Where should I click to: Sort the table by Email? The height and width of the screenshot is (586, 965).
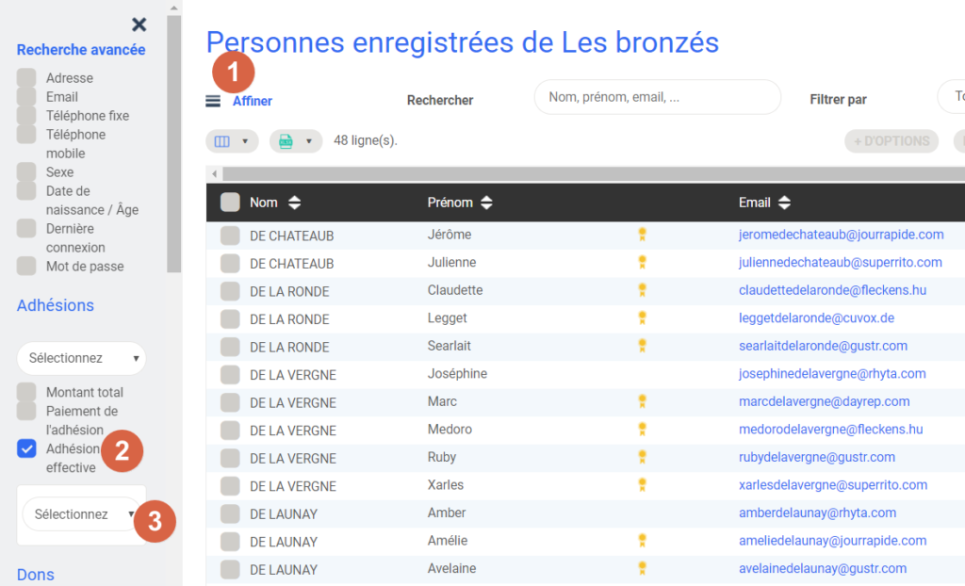click(x=784, y=203)
